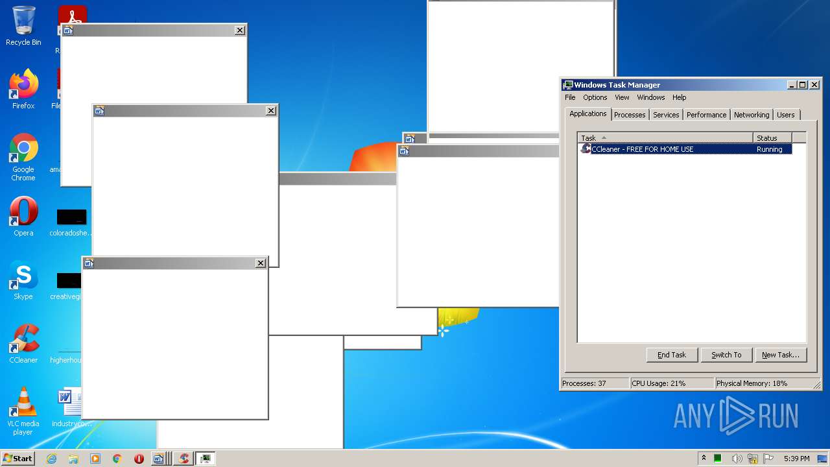Open the volume tray icon

tap(737, 459)
